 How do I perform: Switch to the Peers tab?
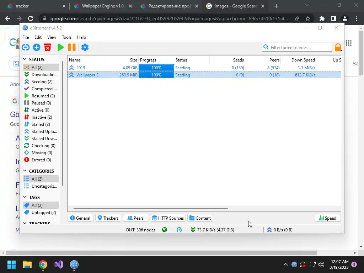(x=135, y=218)
